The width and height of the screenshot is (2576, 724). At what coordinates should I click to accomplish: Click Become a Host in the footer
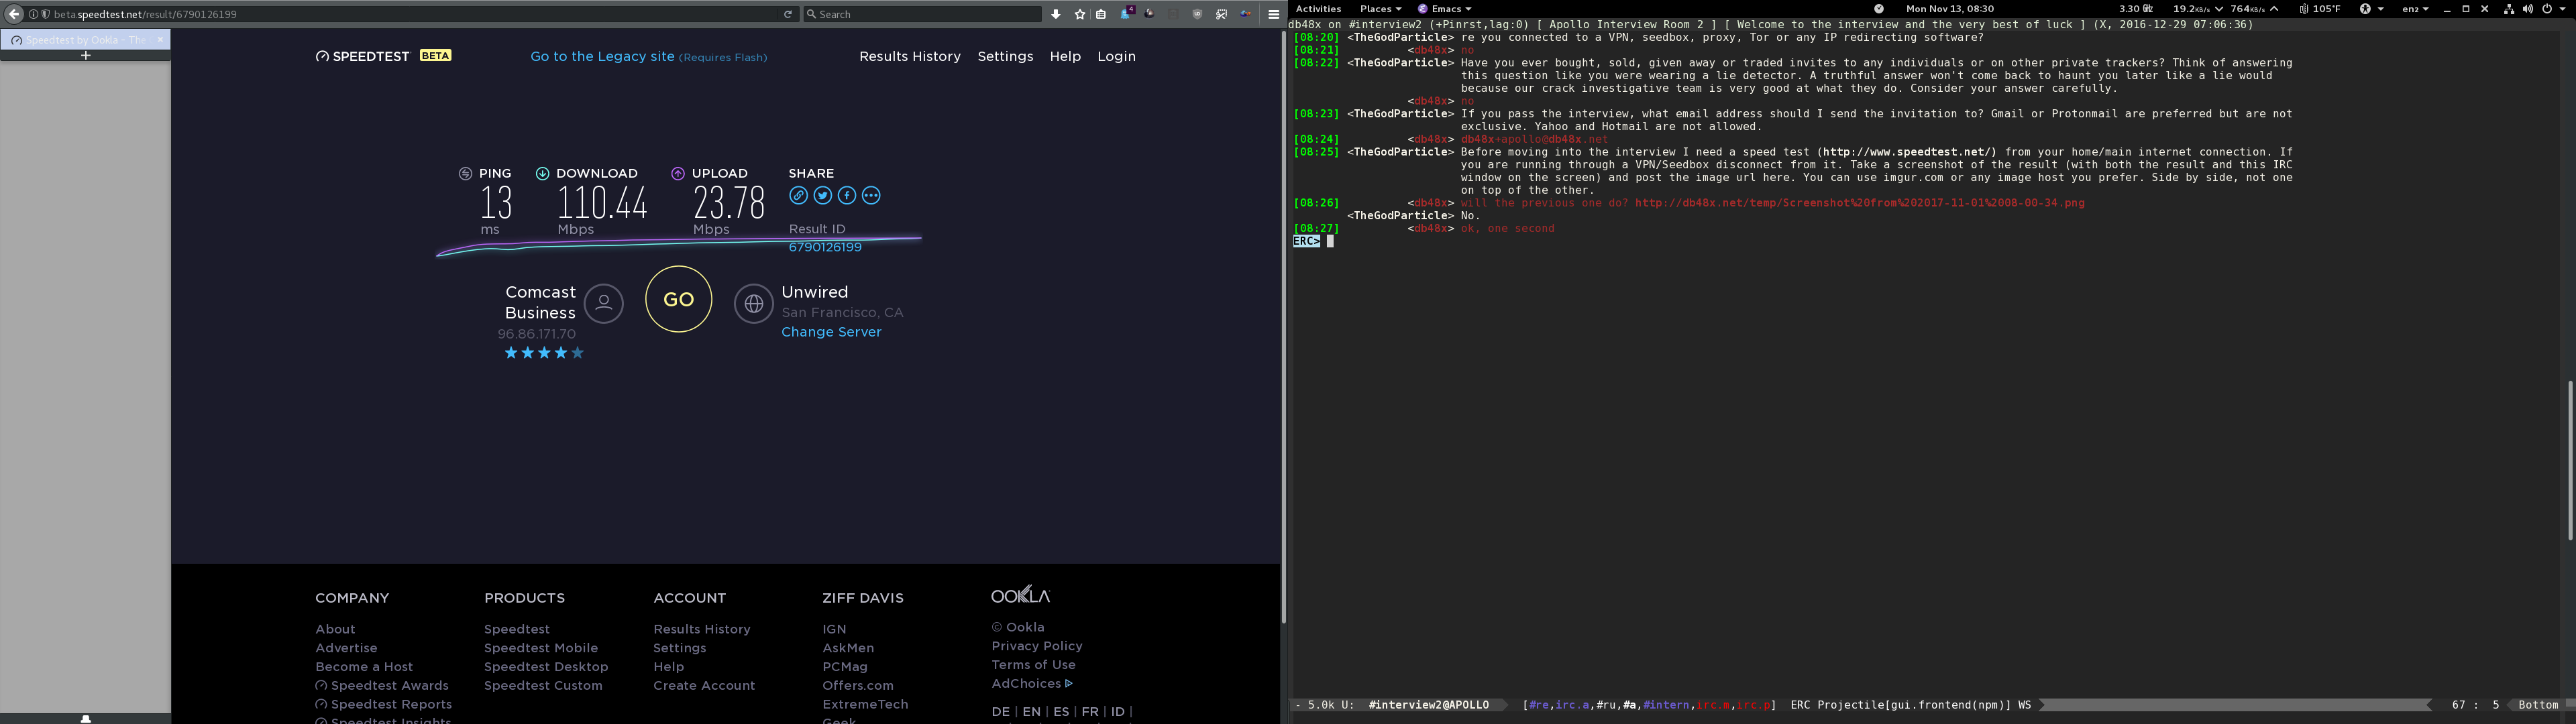tap(364, 667)
